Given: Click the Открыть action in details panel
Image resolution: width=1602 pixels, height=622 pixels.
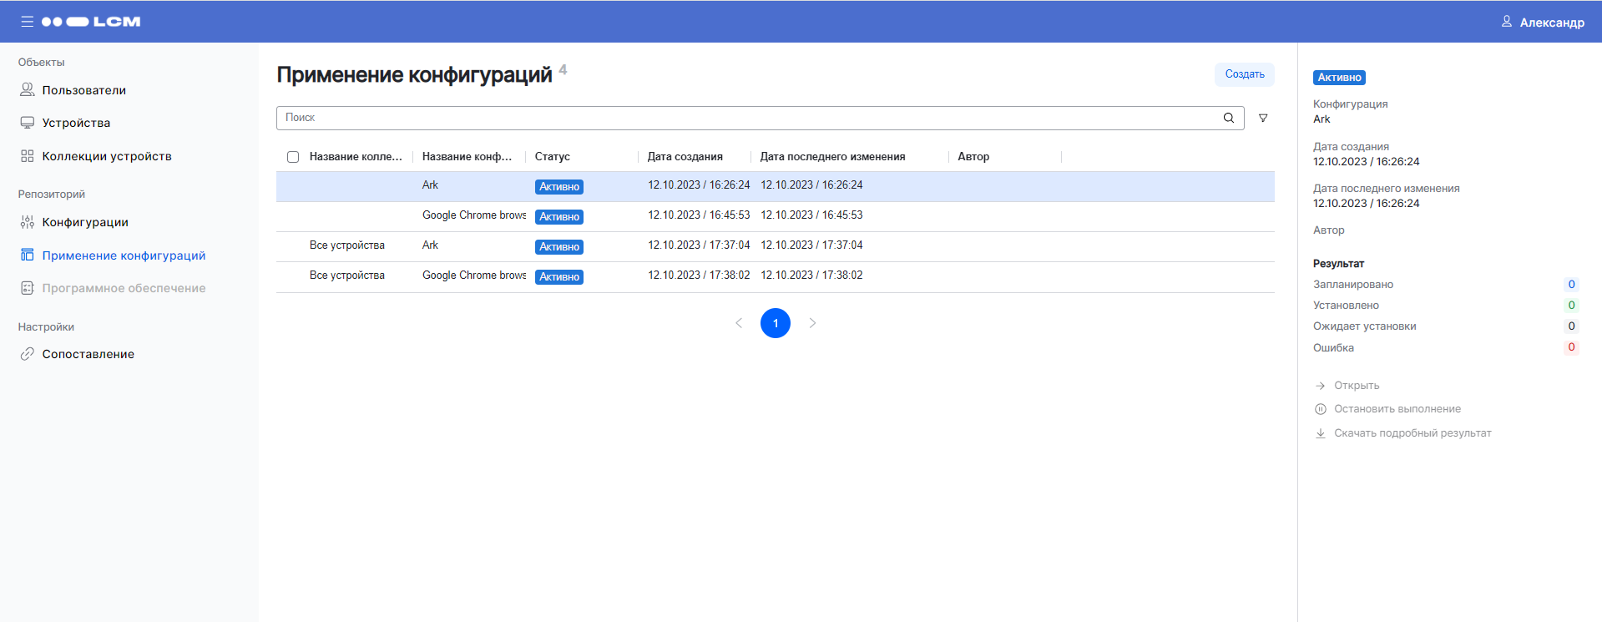Looking at the screenshot, I should pos(1356,386).
